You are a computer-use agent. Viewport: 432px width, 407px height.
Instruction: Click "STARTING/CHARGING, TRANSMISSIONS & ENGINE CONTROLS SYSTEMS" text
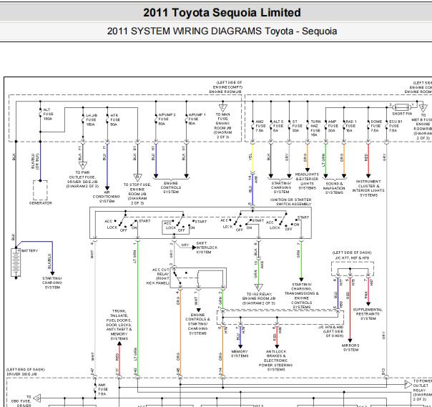pyautogui.click(x=301, y=295)
